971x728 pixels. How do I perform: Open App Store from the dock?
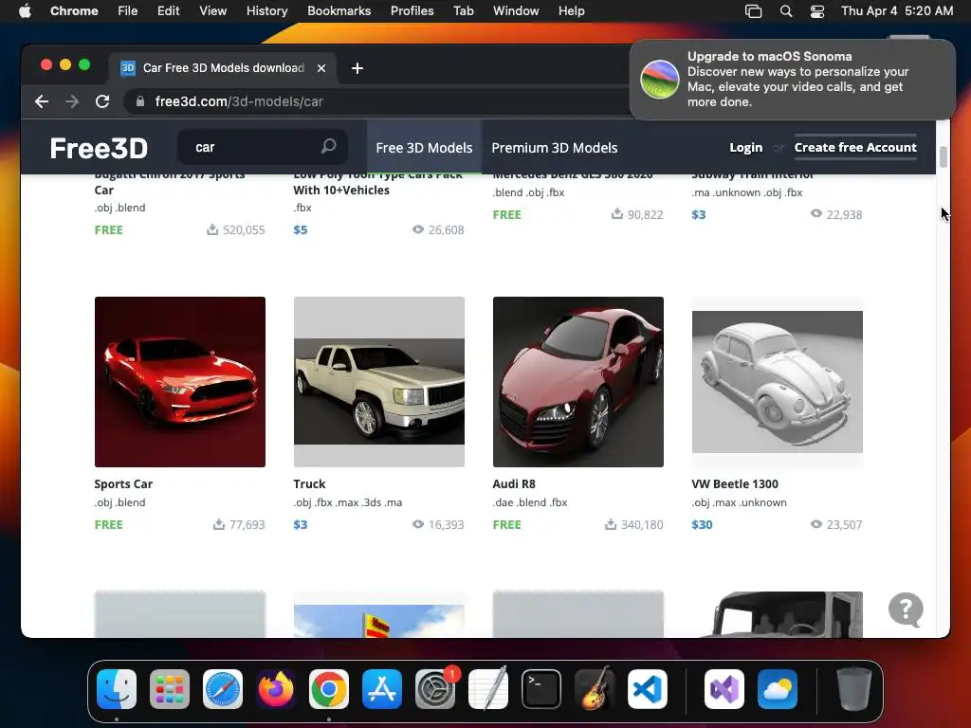click(x=382, y=689)
